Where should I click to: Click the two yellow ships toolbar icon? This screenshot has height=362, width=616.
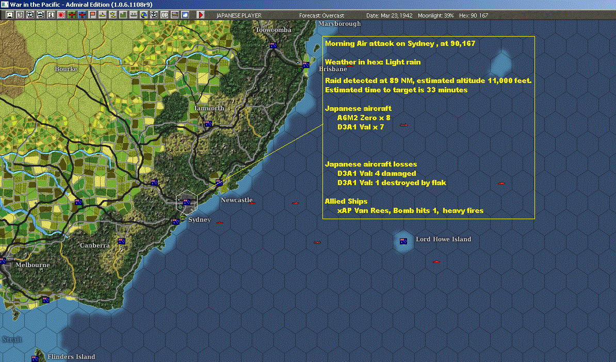pos(113,15)
